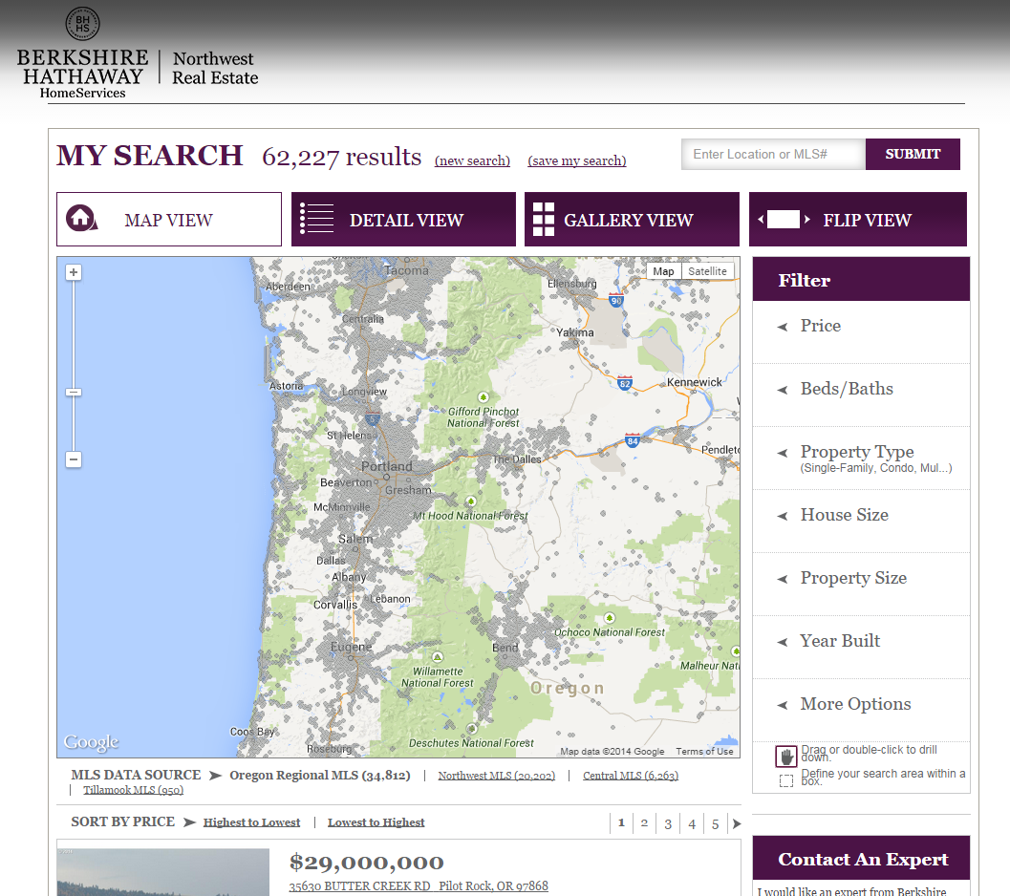The height and width of the screenshot is (896, 1010).
Task: Click the $29,000,000 listing photo thumbnail
Action: tap(163, 872)
